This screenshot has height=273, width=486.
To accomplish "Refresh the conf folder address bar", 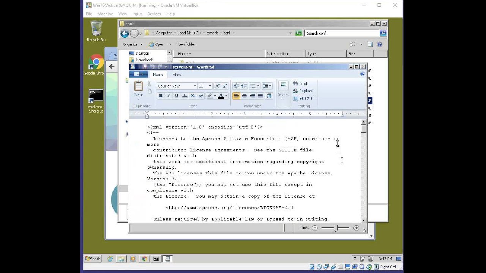I will [298, 33].
